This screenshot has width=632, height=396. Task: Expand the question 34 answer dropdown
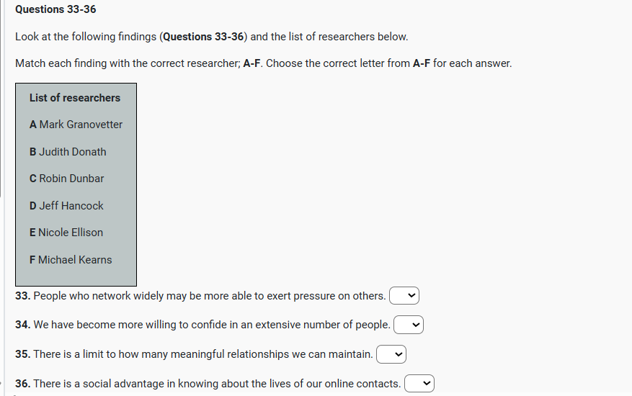click(409, 325)
